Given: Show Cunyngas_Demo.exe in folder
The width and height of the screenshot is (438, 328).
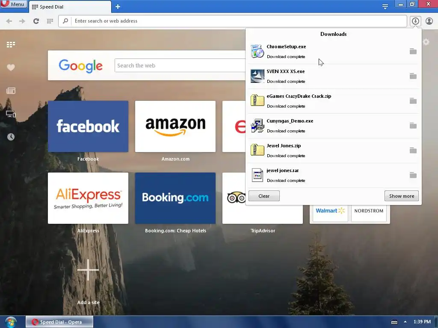Looking at the screenshot, I should [413, 126].
